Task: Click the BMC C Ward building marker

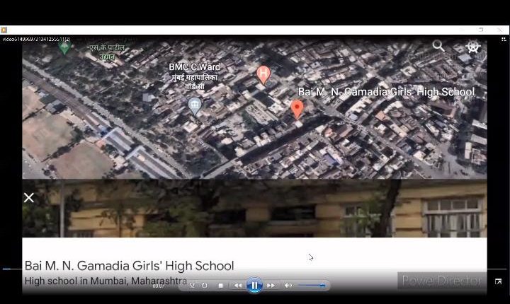Action: coord(195,106)
